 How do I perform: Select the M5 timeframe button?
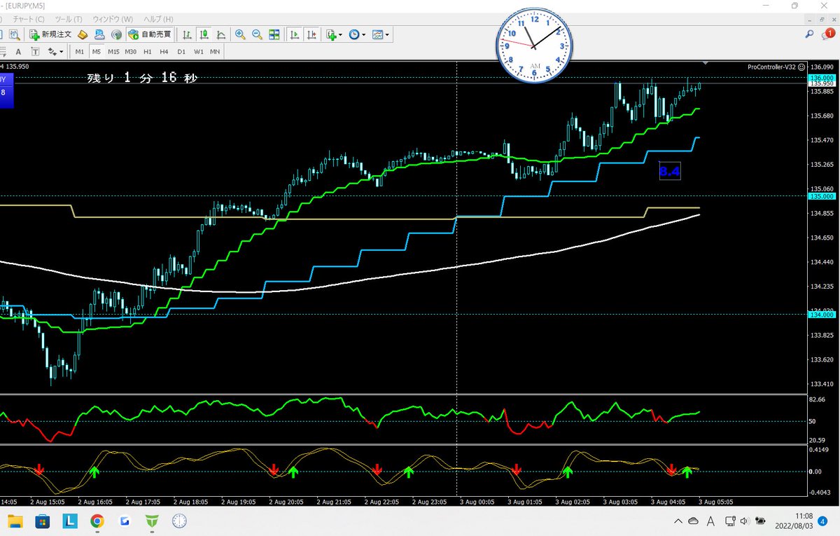(96, 52)
